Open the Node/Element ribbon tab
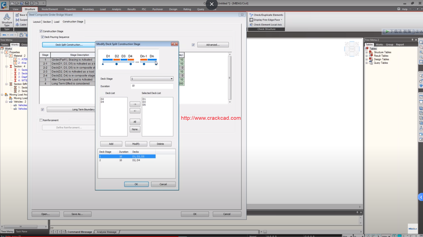Viewport: 423px width, 237px height. coord(50,9)
